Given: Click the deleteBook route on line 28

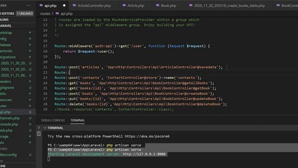Looking at the screenshot, I should (141, 104).
